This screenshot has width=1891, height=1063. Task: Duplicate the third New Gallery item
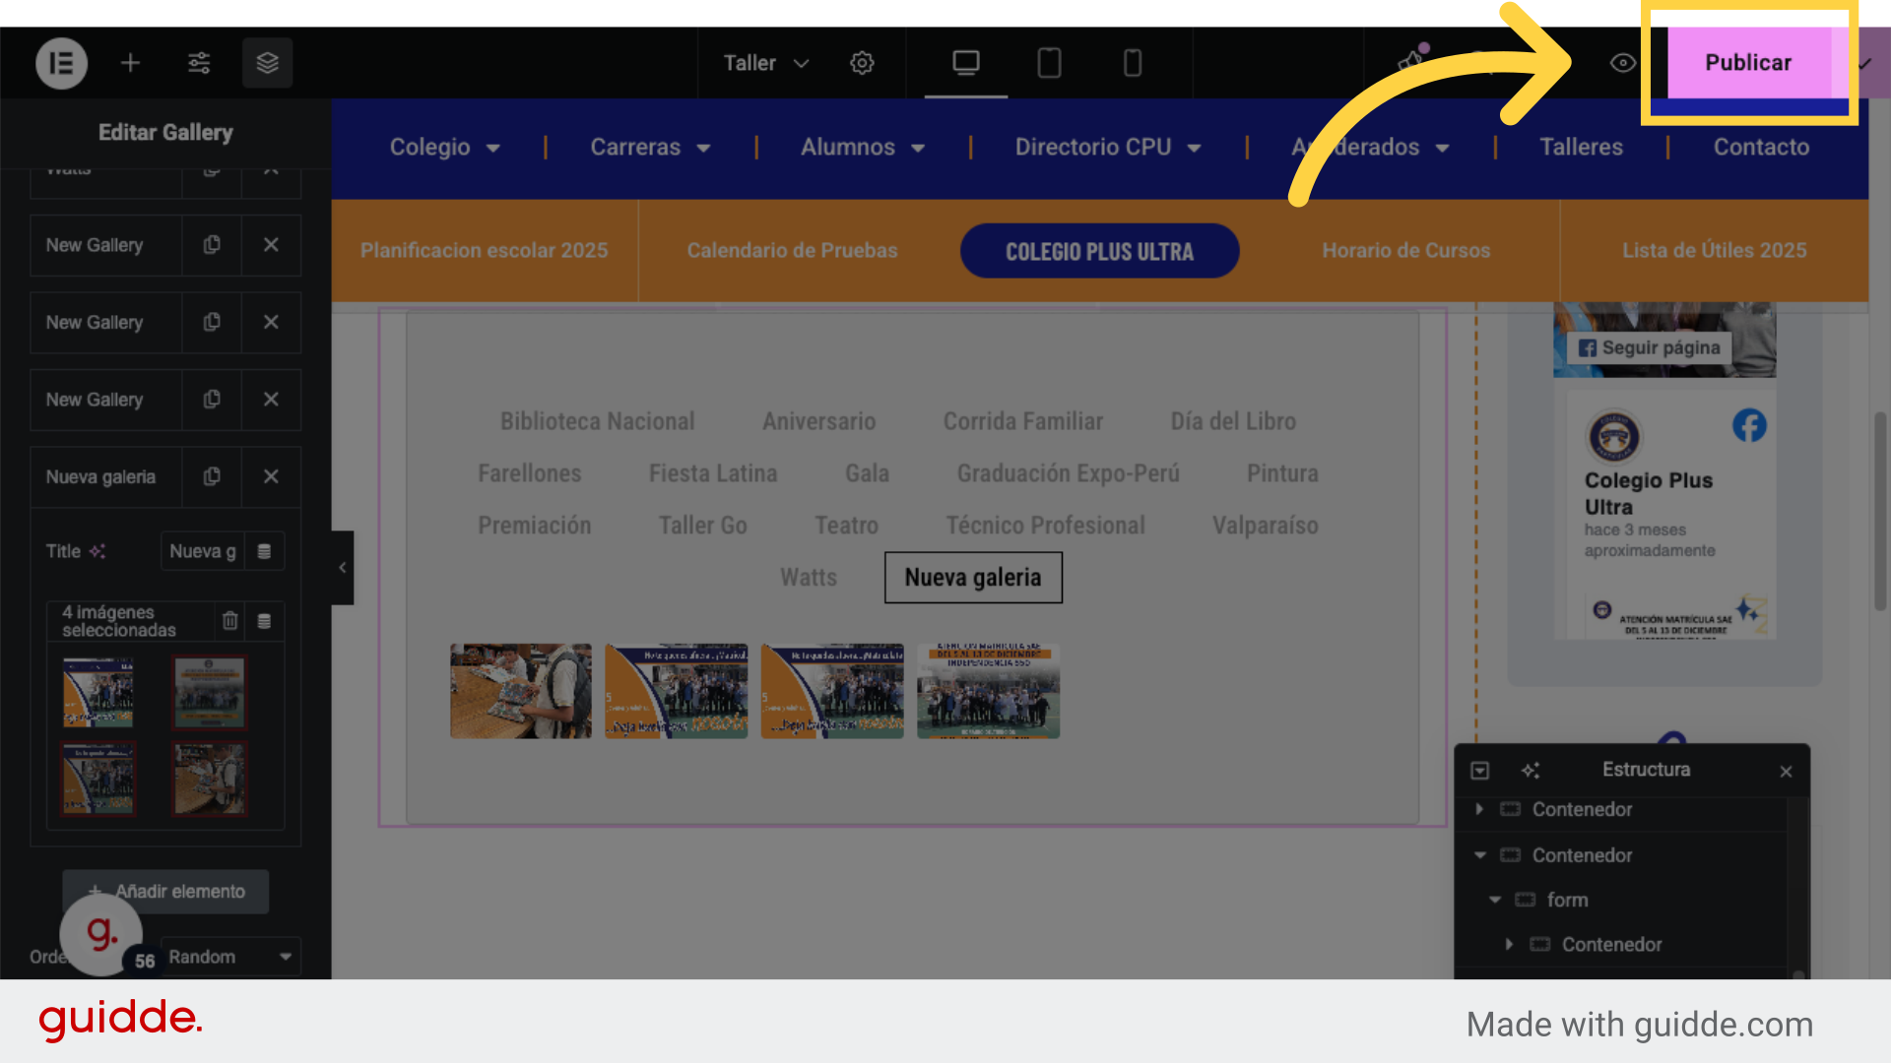coord(212,400)
